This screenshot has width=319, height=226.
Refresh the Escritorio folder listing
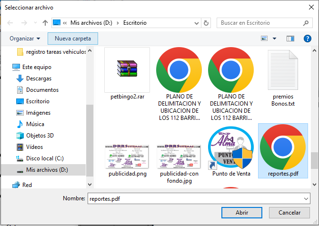tap(206, 23)
